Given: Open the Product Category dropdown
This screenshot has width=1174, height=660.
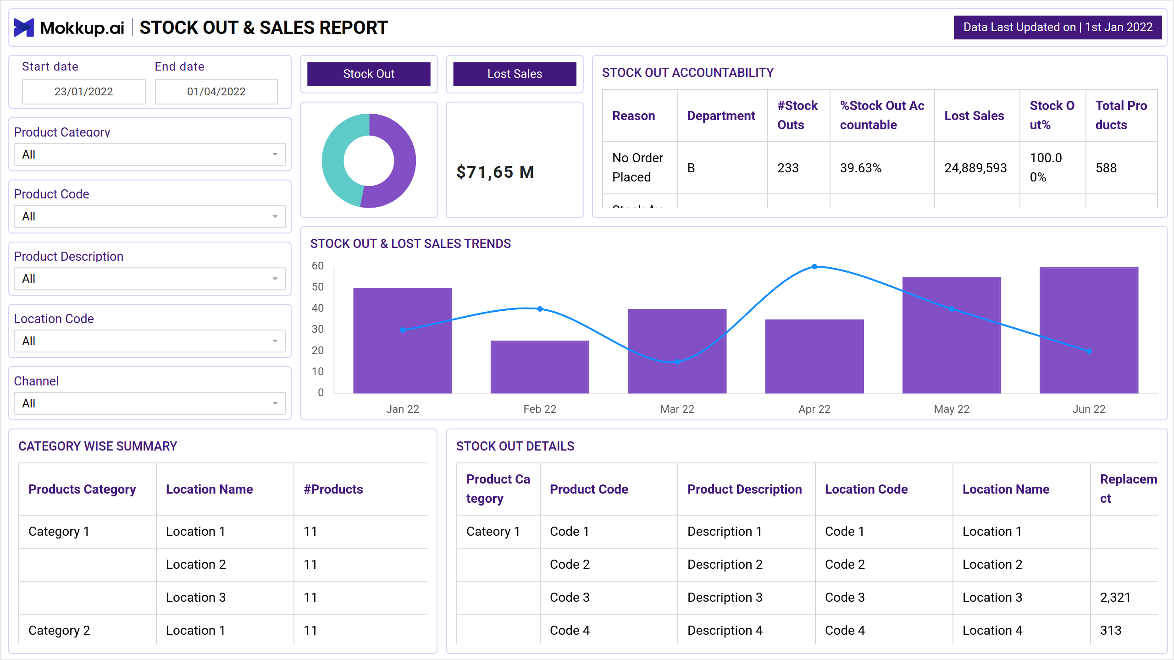Looking at the screenshot, I should [150, 154].
